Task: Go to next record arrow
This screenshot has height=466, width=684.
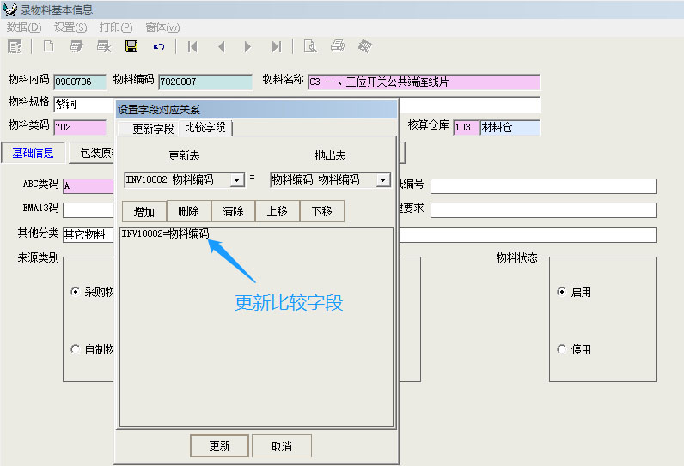Action: (x=248, y=46)
